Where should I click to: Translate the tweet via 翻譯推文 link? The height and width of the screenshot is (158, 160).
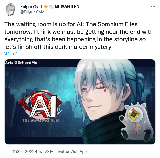pyautogui.click(x=11, y=54)
